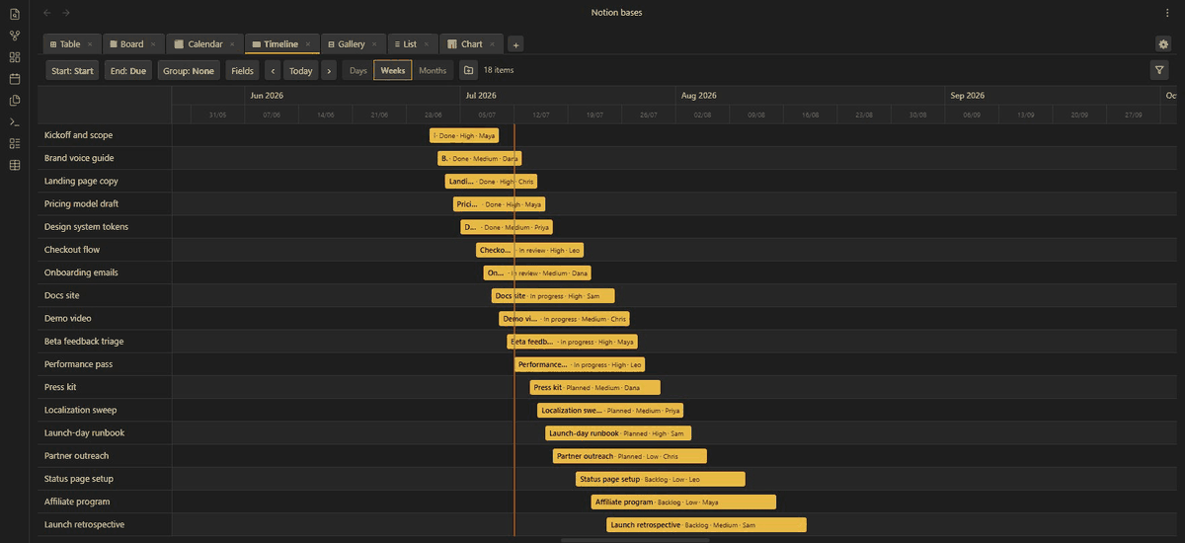
Task: Click the Press kit timeline bar
Action: coord(594,387)
